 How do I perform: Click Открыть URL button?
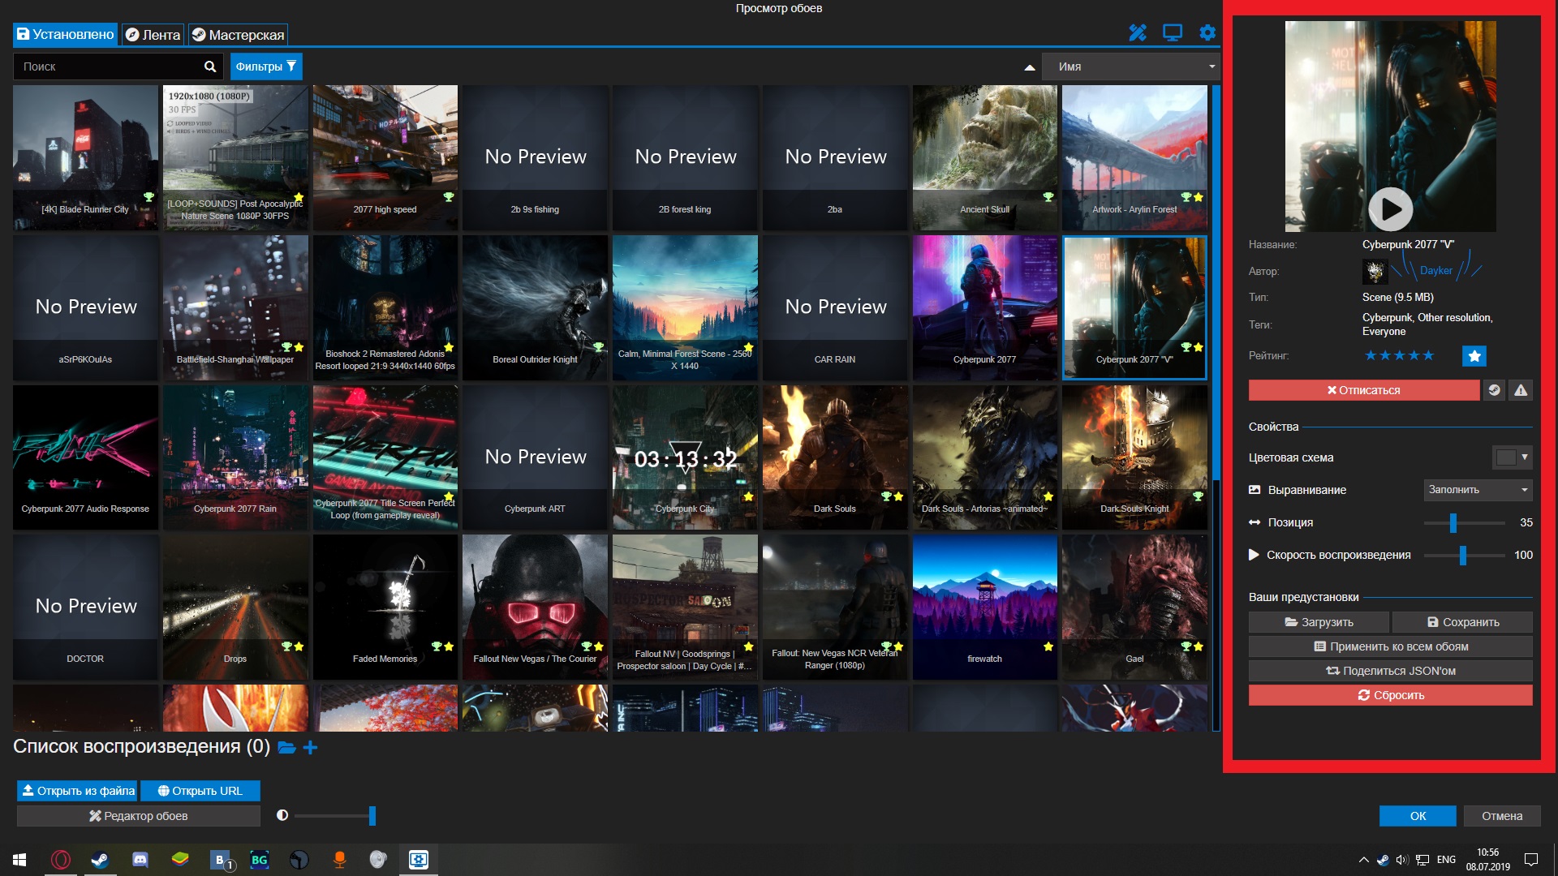point(200,791)
